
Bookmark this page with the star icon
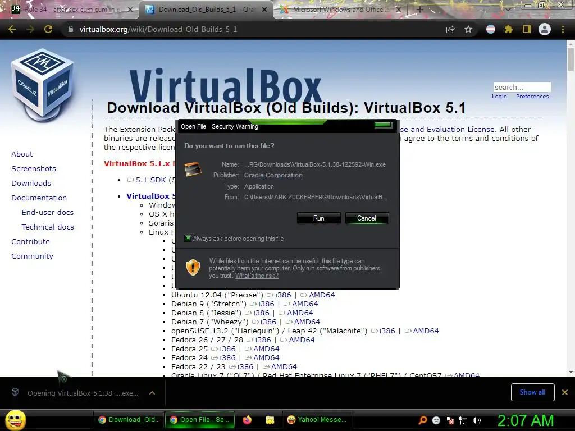[x=468, y=29]
